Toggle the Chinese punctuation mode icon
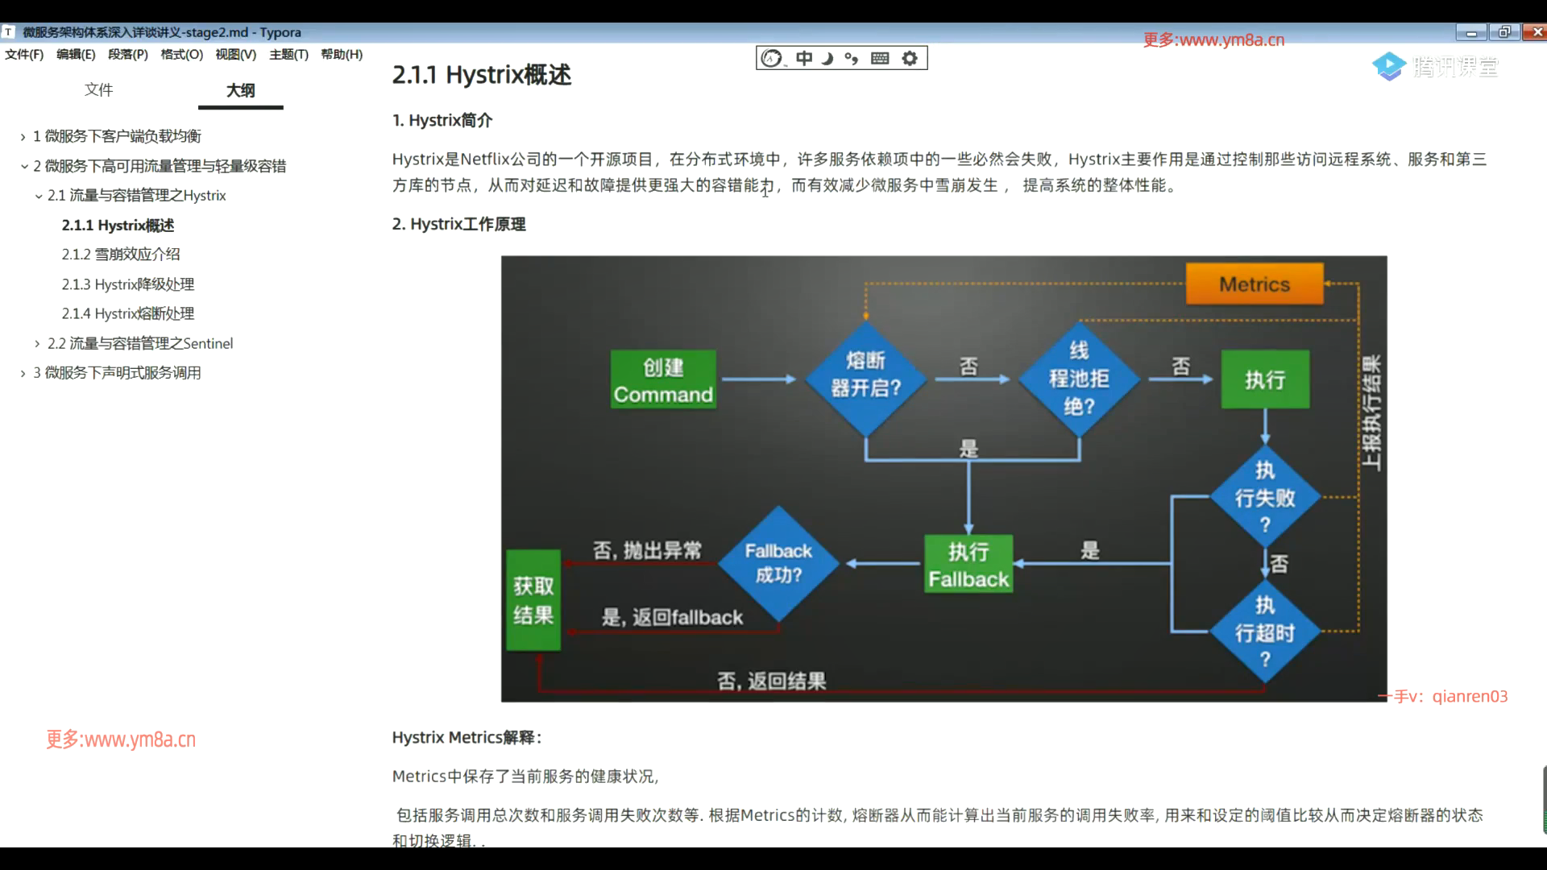Viewport: 1547px width, 870px height. click(852, 58)
